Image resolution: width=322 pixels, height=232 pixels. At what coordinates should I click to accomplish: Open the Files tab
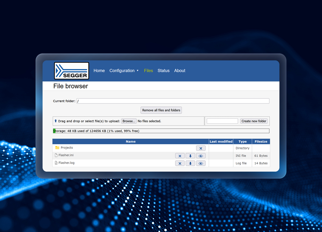(148, 71)
